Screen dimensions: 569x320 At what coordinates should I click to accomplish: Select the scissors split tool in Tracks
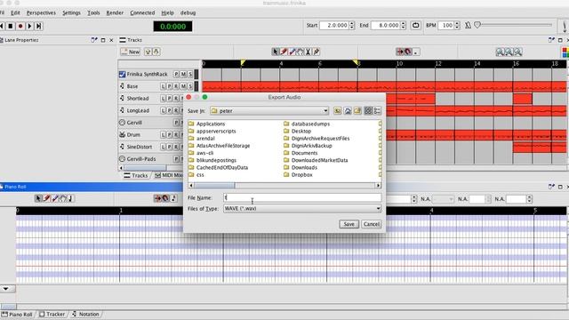point(309,52)
